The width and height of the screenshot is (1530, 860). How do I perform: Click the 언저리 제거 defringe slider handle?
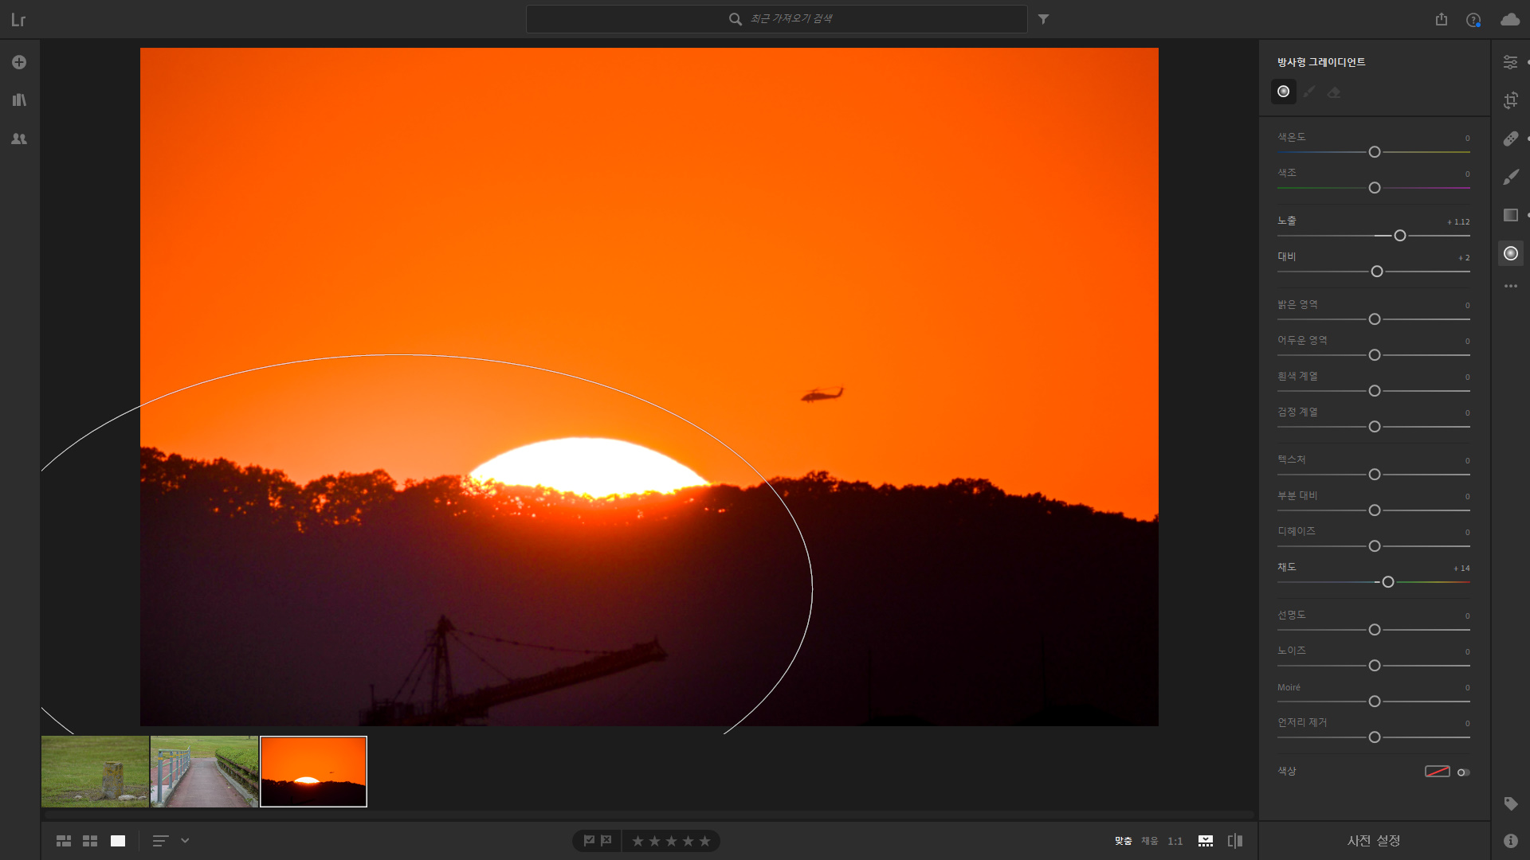pos(1375,737)
